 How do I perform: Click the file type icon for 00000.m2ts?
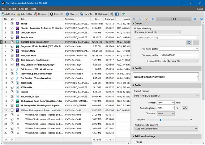click(x=17, y=83)
